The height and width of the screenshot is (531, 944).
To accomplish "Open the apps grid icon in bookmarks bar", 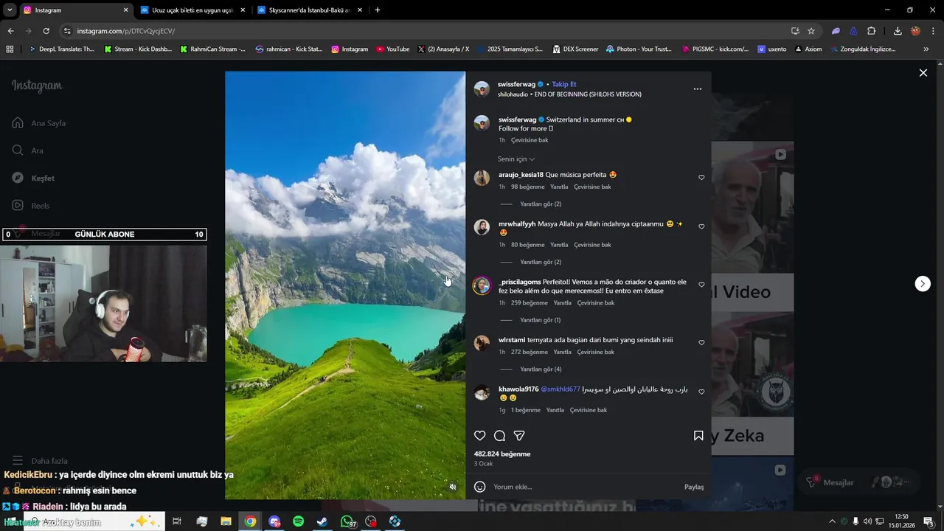I will 10,49.
